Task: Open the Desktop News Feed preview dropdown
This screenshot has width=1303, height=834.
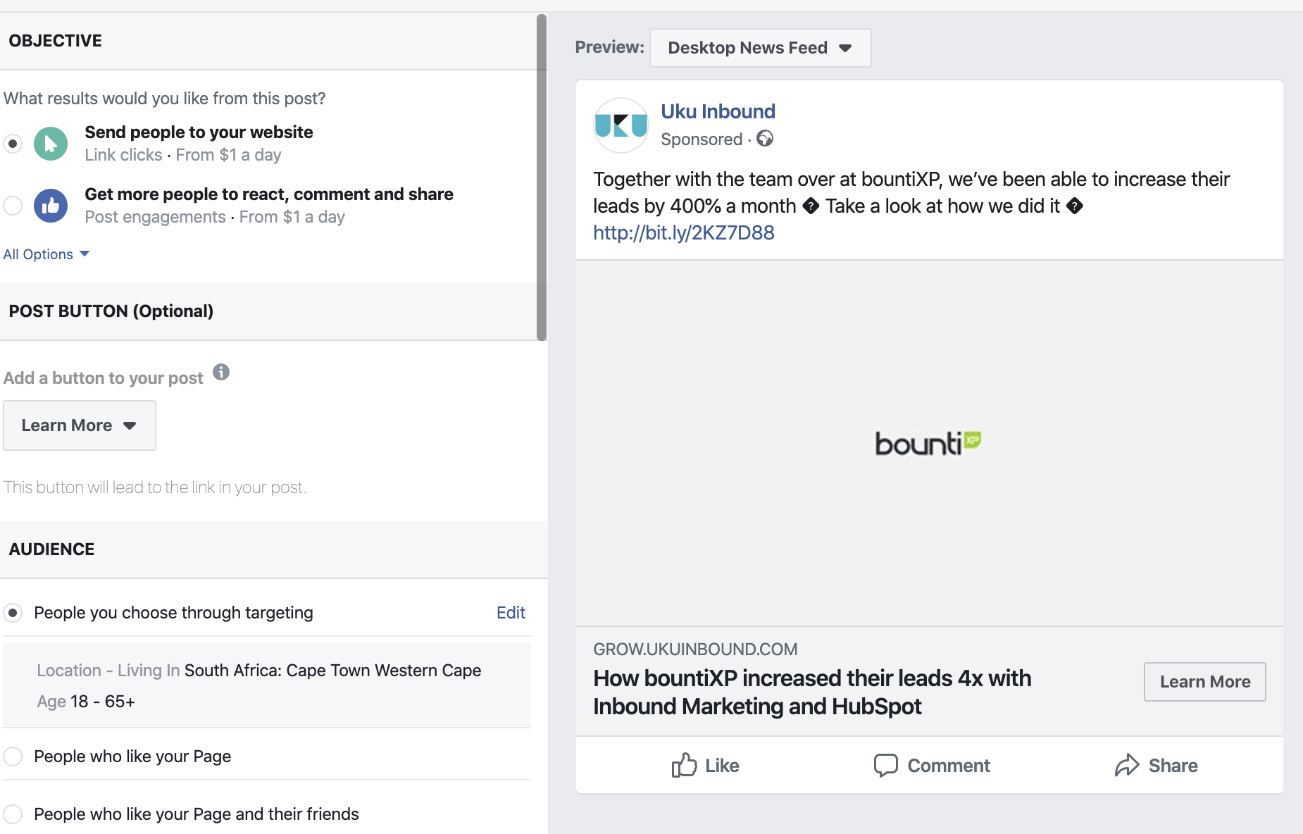Action: 760,48
